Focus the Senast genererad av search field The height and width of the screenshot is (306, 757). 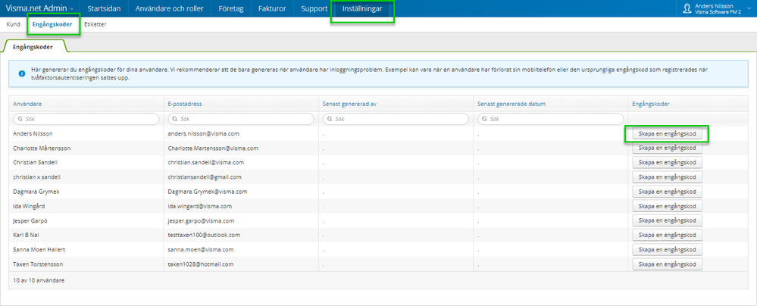pos(396,119)
